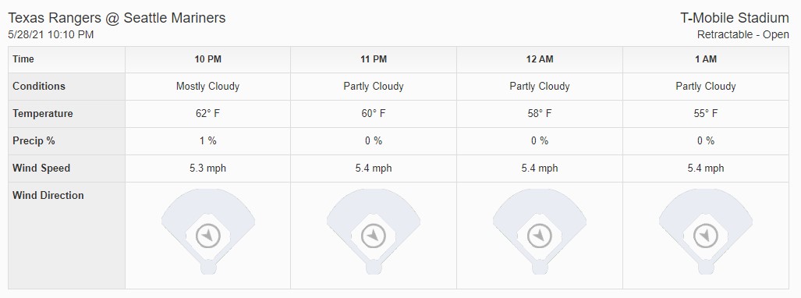Select the 12 AM baseball field diagram
This screenshot has height=298, width=801.
tap(540, 232)
